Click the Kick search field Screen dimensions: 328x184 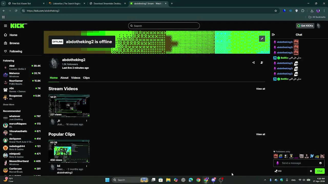164,26
